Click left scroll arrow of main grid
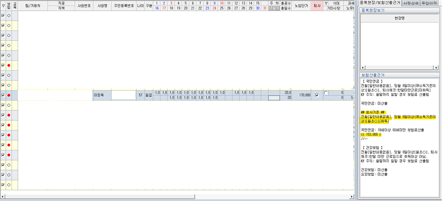This screenshot has height=201, width=443. coord(3,197)
